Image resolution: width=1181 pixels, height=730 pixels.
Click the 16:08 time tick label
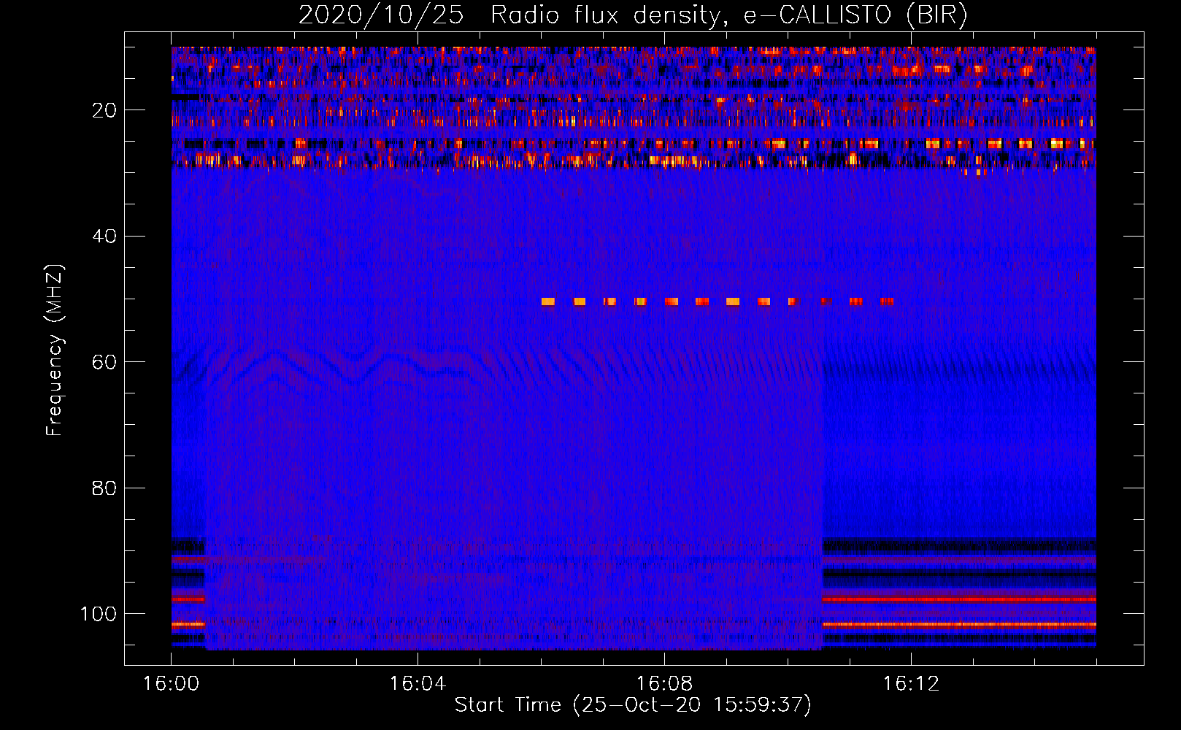point(664,684)
